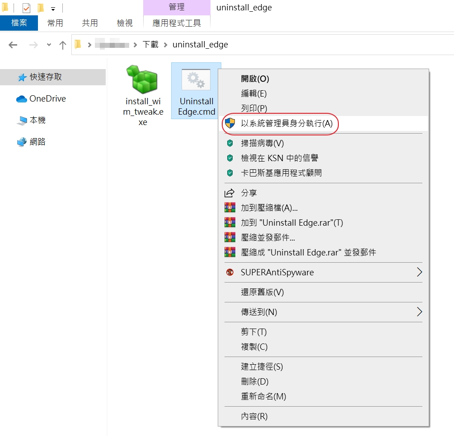Click WinRAR icon beside 壓縮並發郵件...
The image size is (454, 436).
point(230,237)
